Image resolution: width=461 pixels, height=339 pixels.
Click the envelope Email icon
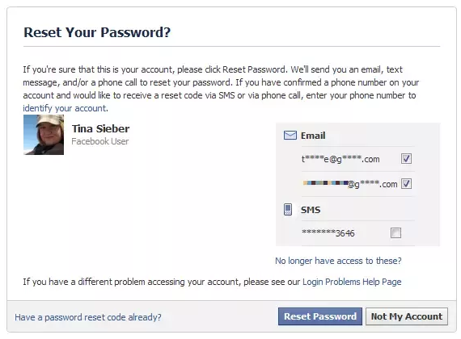tap(290, 136)
